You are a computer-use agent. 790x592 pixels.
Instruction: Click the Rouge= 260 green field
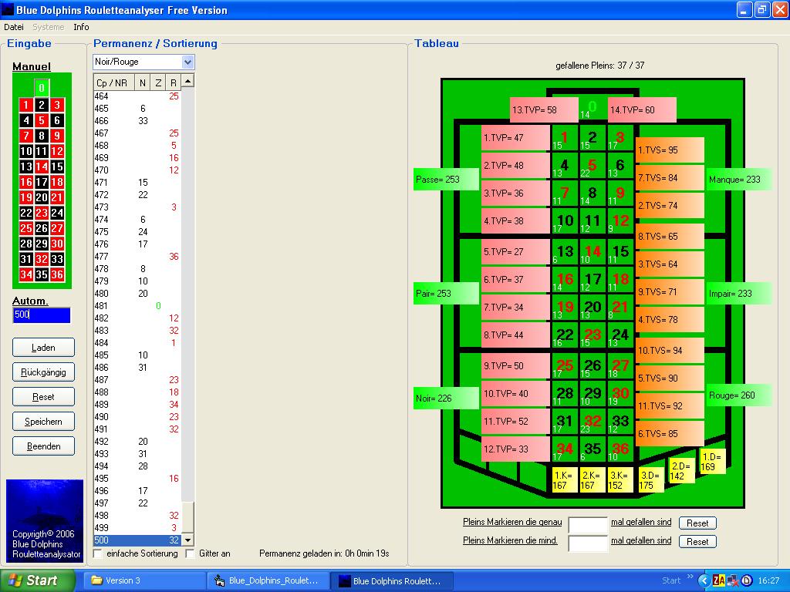738,395
